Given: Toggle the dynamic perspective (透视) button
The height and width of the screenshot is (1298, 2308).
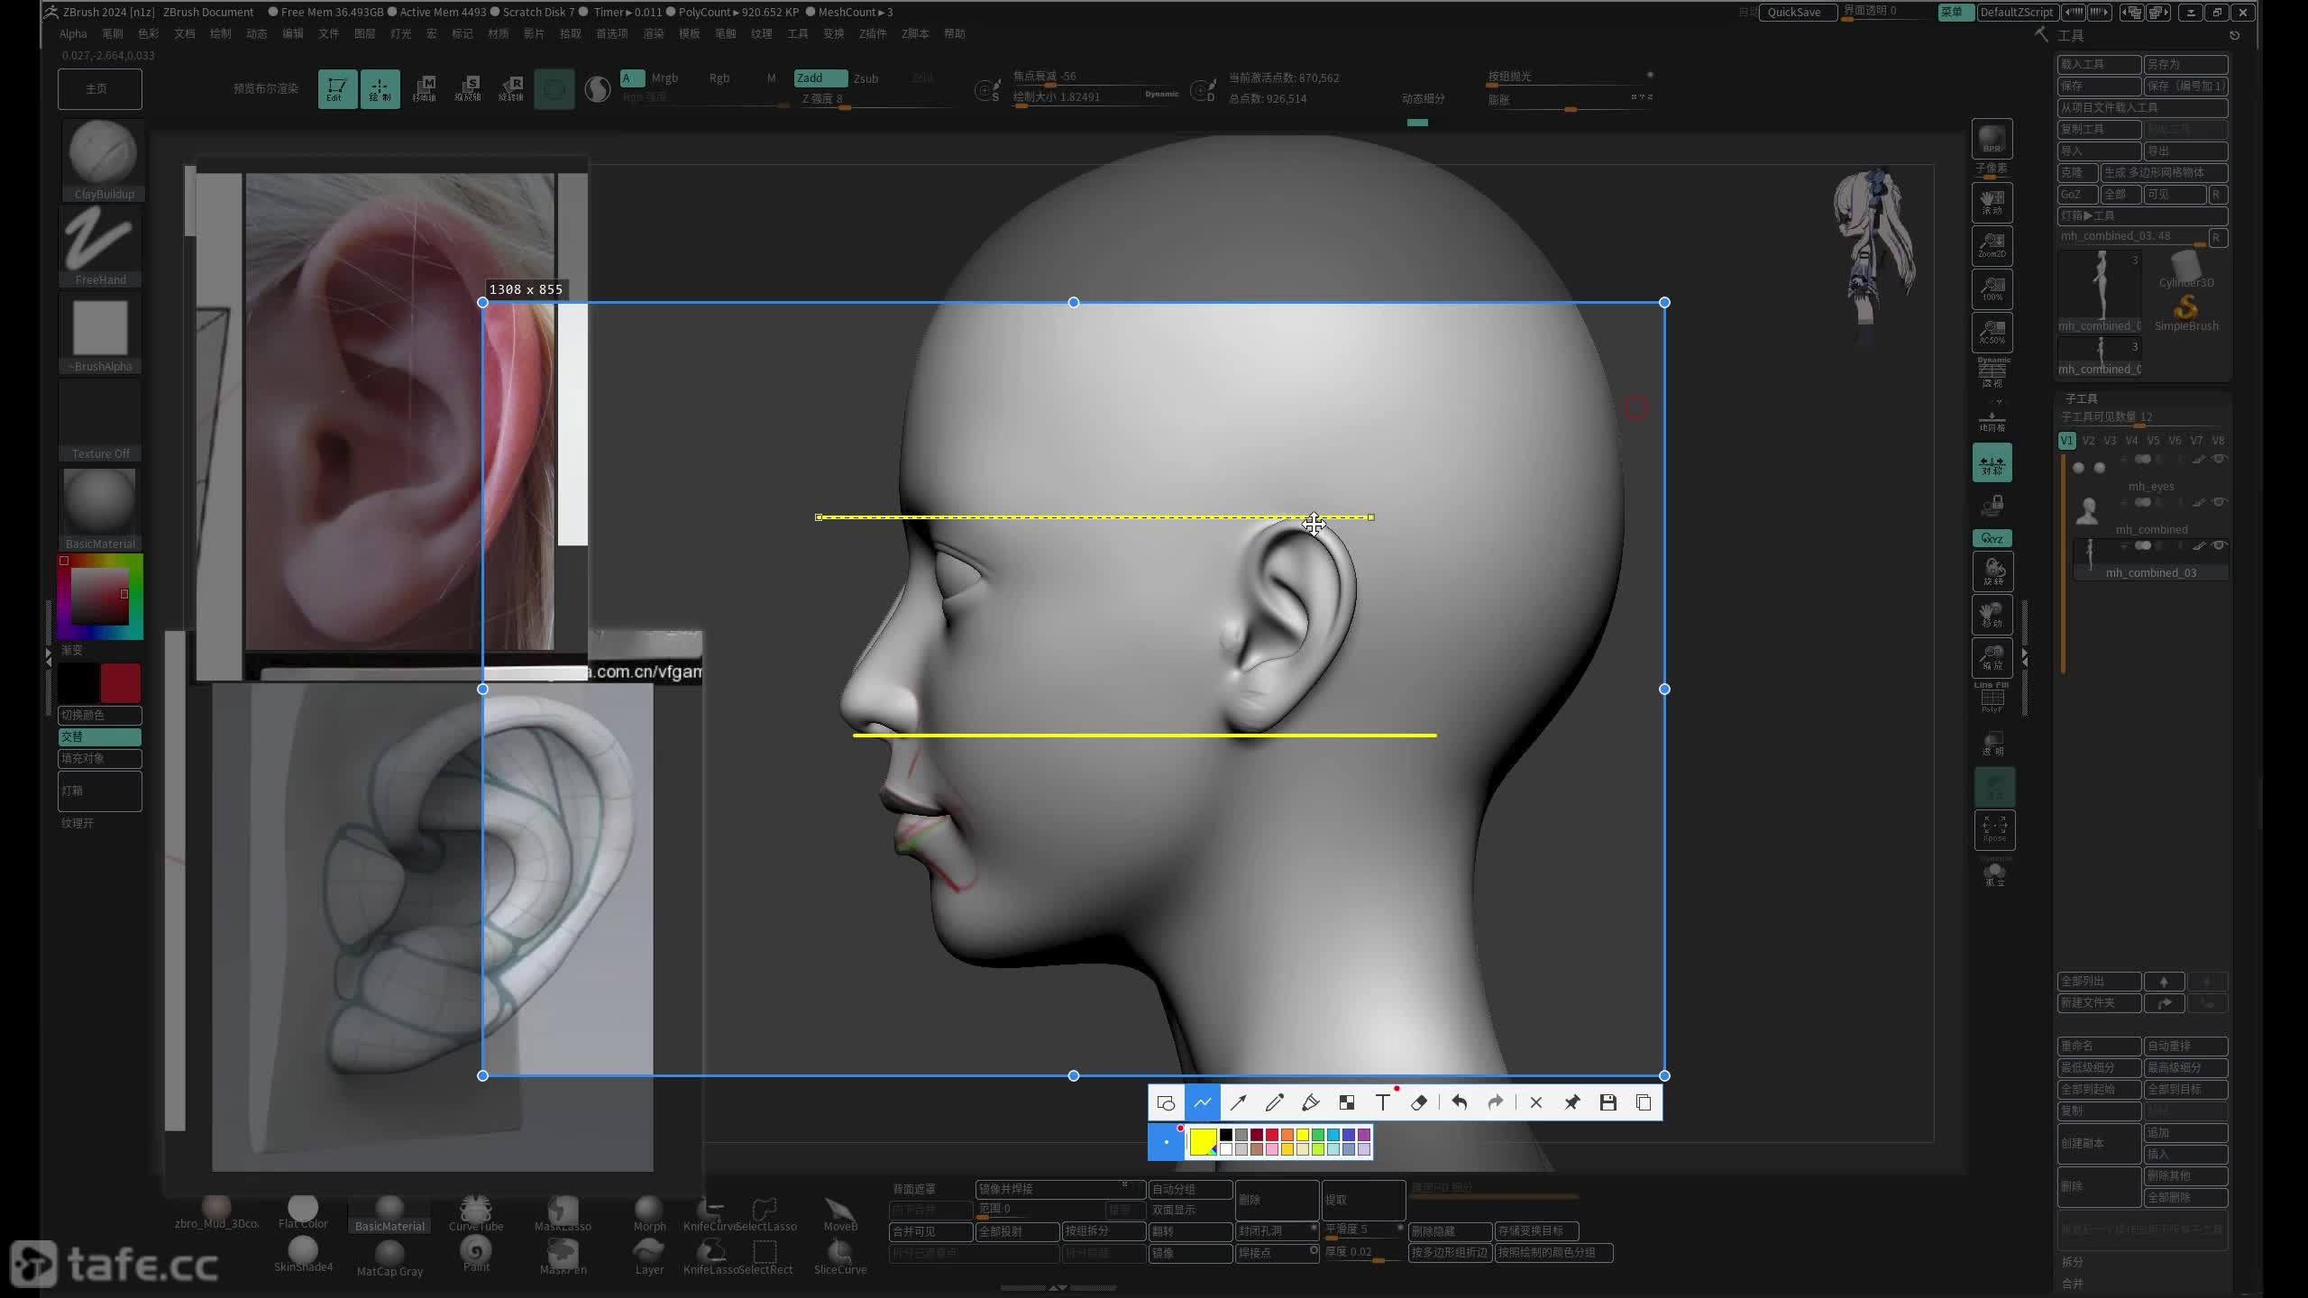Looking at the screenshot, I should pos(1992,371).
